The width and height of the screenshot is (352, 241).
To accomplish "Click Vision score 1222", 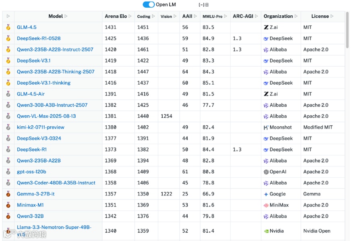I will [x=166, y=194].
